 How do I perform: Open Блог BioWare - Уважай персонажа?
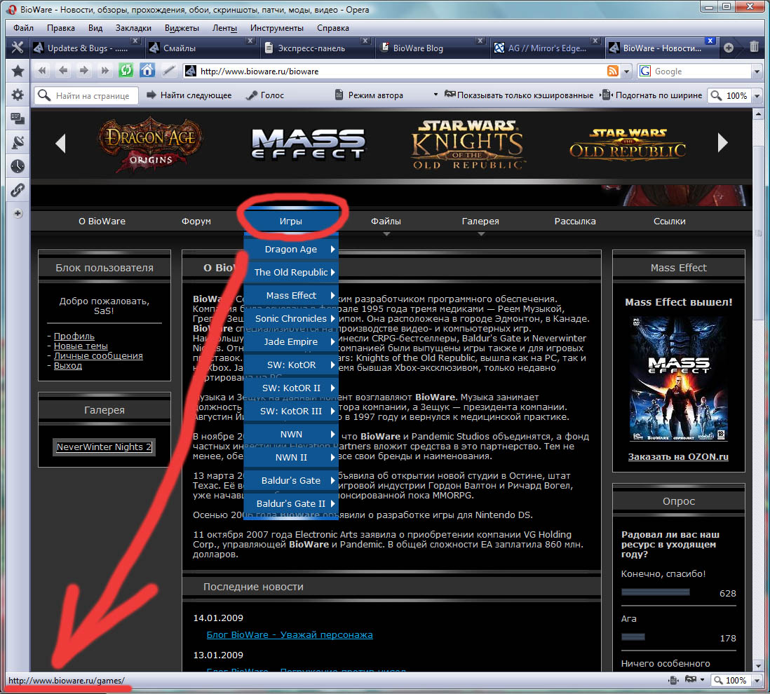290,634
